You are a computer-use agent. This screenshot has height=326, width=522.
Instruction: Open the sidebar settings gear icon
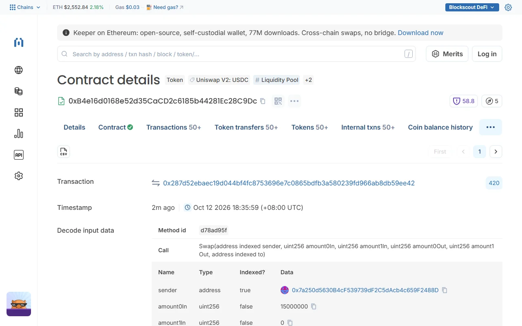[x=19, y=176]
